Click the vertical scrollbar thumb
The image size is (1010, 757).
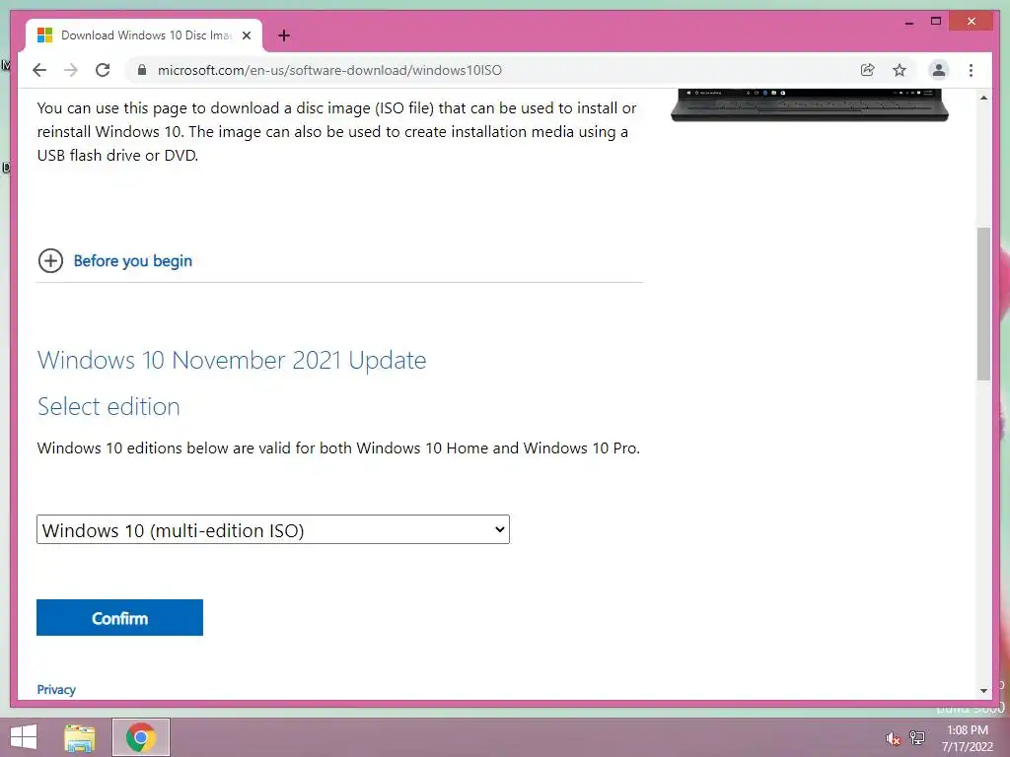tap(983, 304)
